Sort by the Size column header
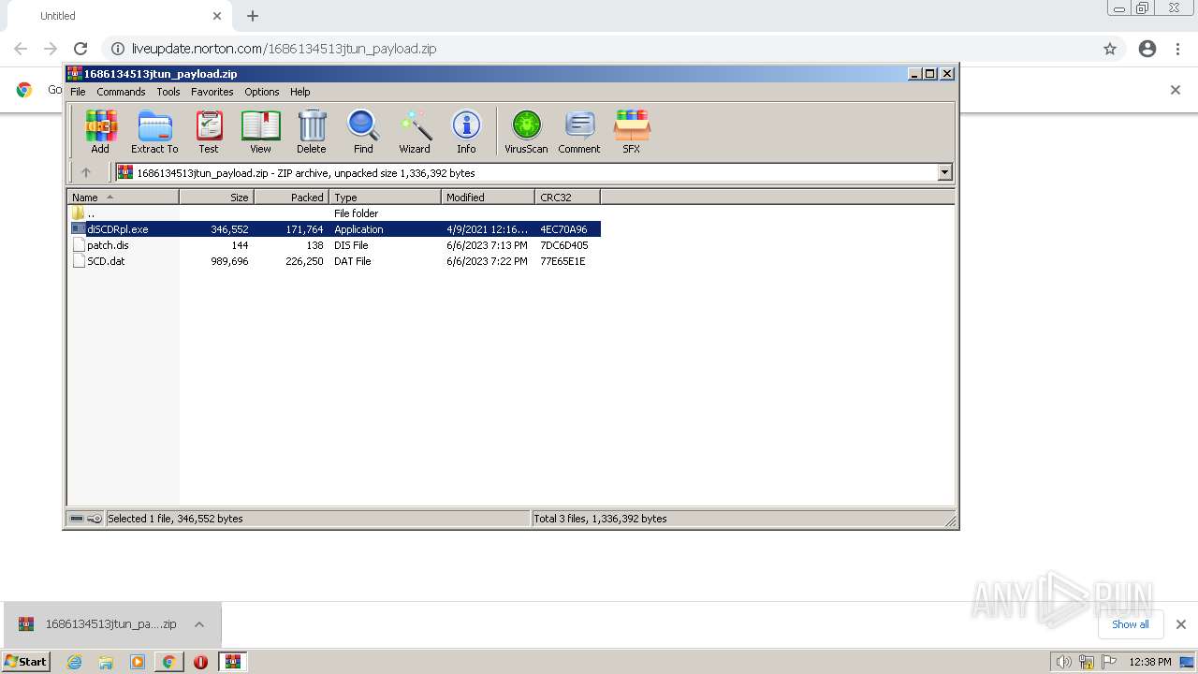The width and height of the screenshot is (1198, 674). [216, 198]
